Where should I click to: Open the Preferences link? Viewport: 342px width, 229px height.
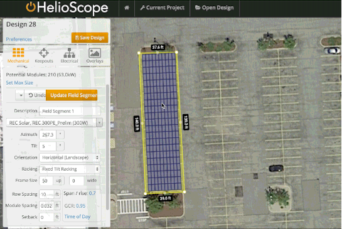point(19,40)
